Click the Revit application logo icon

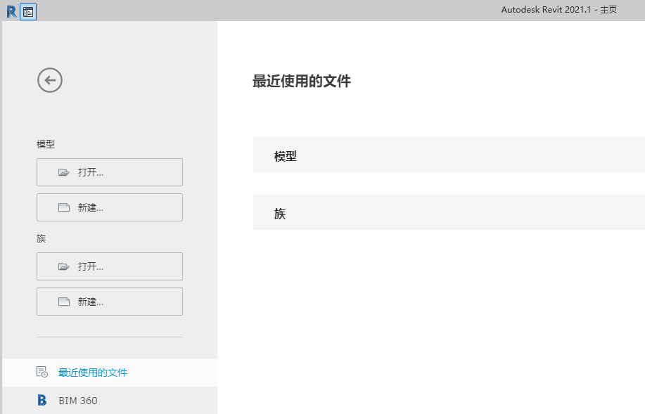click(x=11, y=11)
